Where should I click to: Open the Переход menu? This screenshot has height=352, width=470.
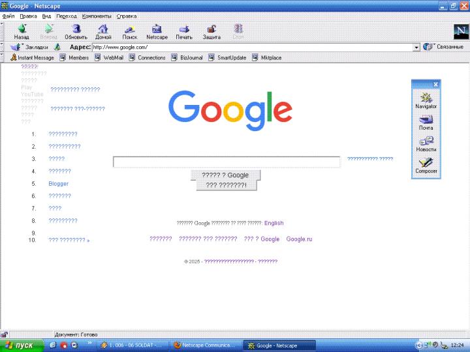pos(66,16)
